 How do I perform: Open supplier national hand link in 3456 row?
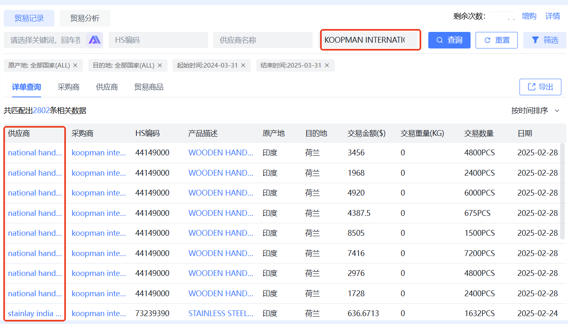click(x=35, y=152)
